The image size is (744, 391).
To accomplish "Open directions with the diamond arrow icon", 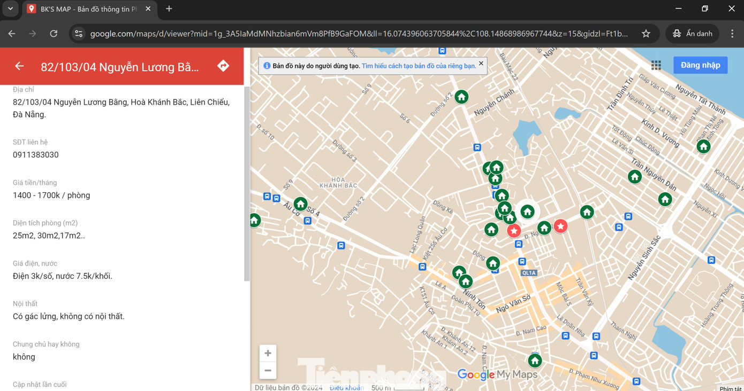I will tap(223, 66).
